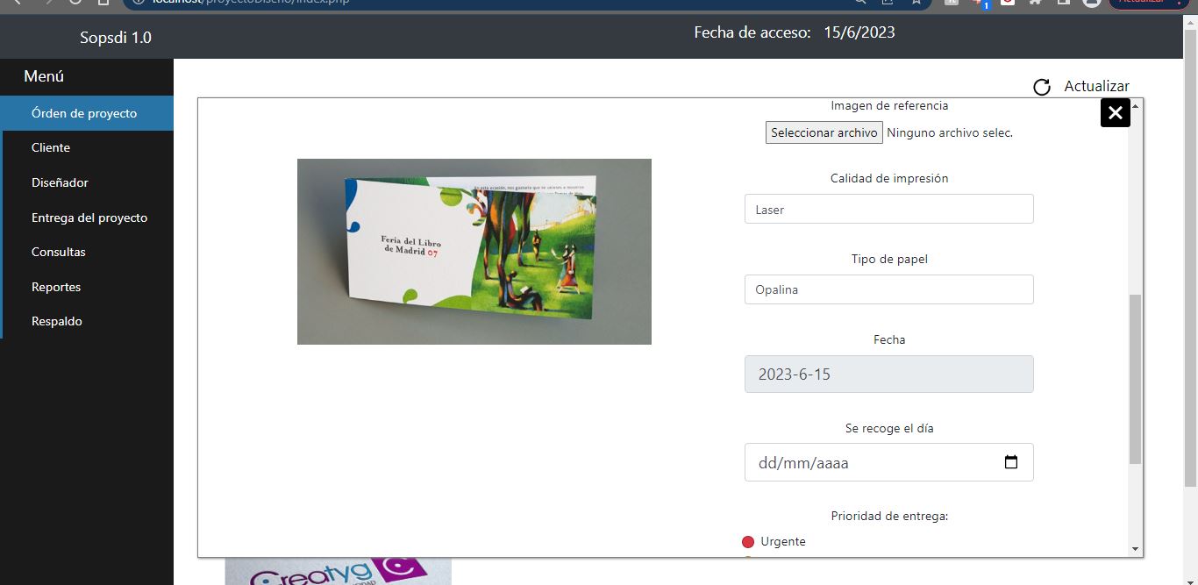1198x585 pixels.
Task: Open the Respaldo menu item
Action: [x=57, y=321]
